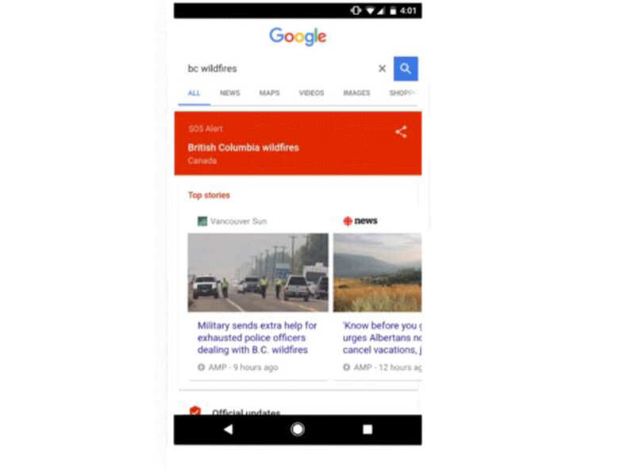Switch to the Maps tab

(x=270, y=93)
